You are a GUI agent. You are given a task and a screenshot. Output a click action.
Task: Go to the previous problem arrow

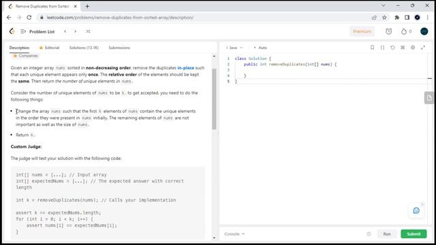click(x=65, y=31)
